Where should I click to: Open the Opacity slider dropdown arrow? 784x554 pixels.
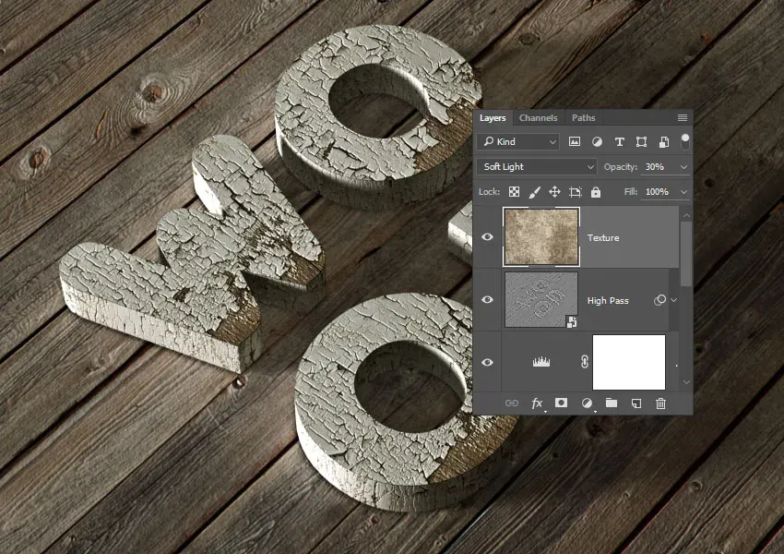pos(684,166)
